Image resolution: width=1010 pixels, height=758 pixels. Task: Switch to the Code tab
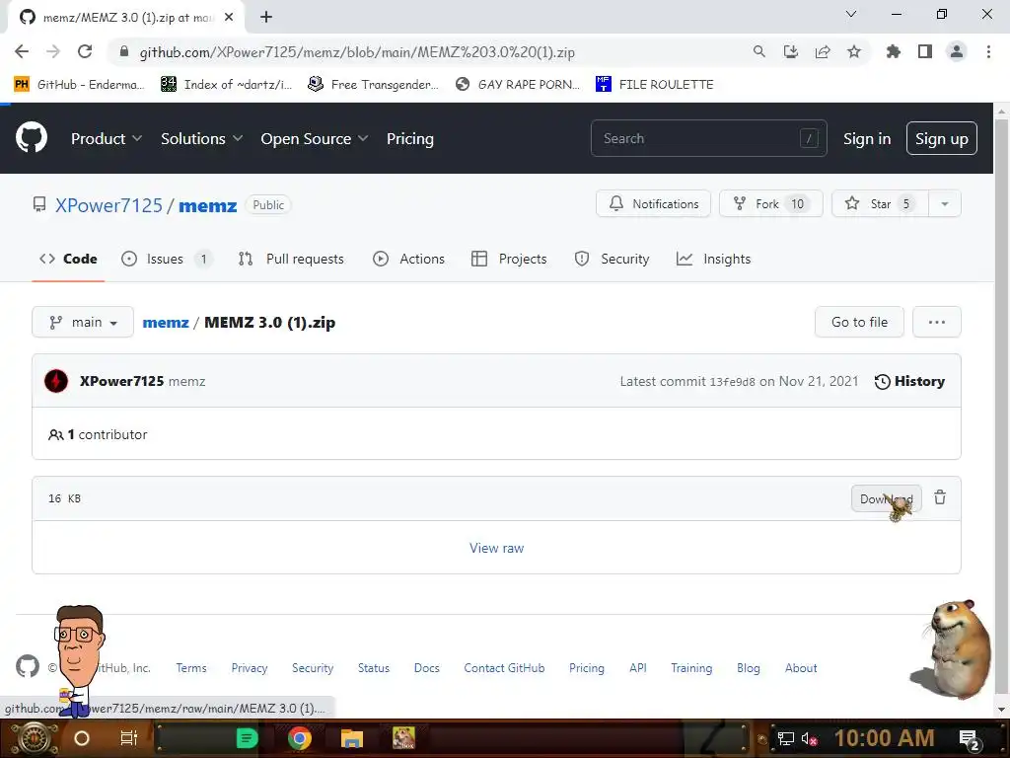tap(68, 259)
